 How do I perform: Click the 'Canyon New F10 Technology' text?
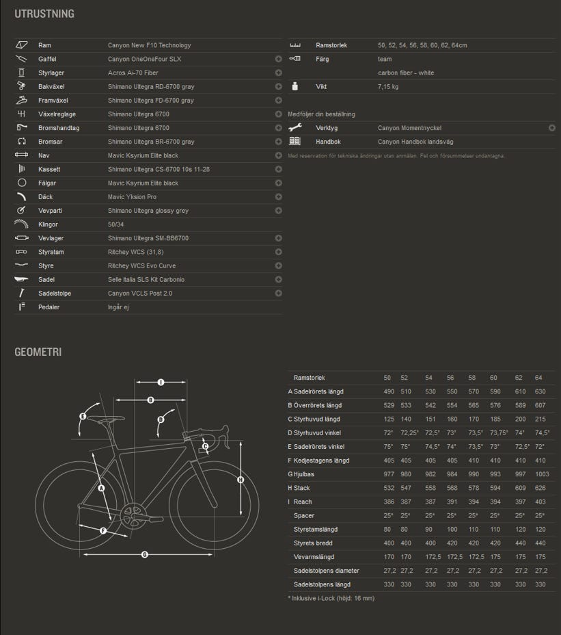click(x=149, y=45)
